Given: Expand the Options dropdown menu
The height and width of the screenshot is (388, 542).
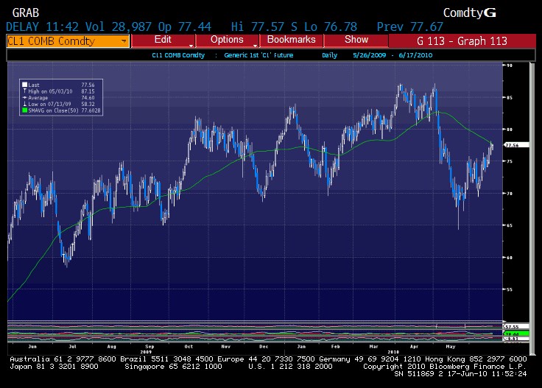Looking at the screenshot, I should tap(227, 40).
